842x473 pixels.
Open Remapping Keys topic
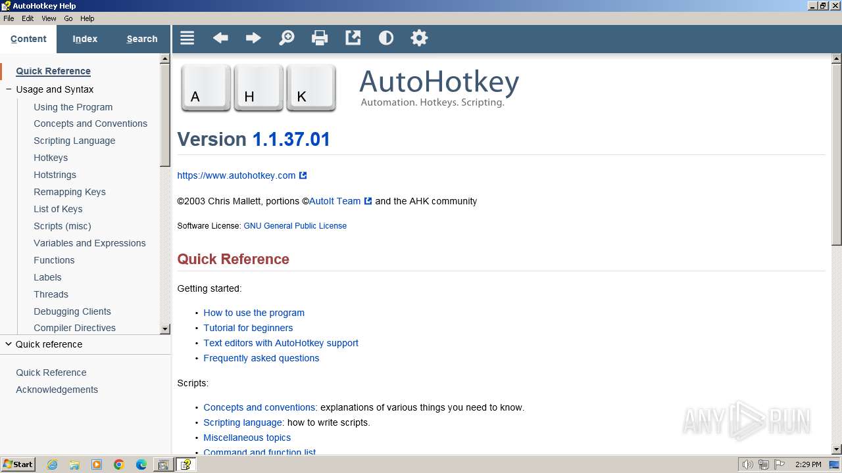70,192
